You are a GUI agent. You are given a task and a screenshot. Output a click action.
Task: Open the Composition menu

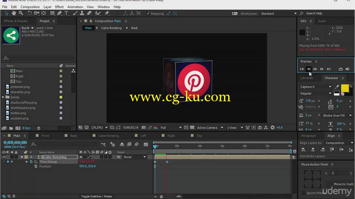(30, 7)
